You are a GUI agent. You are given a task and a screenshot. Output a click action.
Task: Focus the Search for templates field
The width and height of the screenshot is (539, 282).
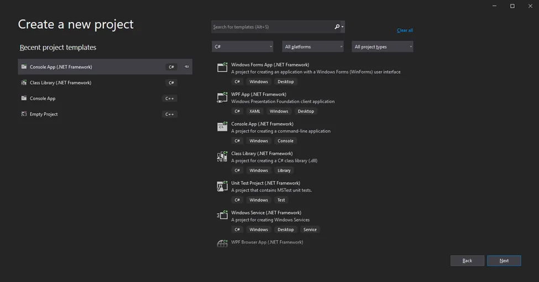click(271, 27)
